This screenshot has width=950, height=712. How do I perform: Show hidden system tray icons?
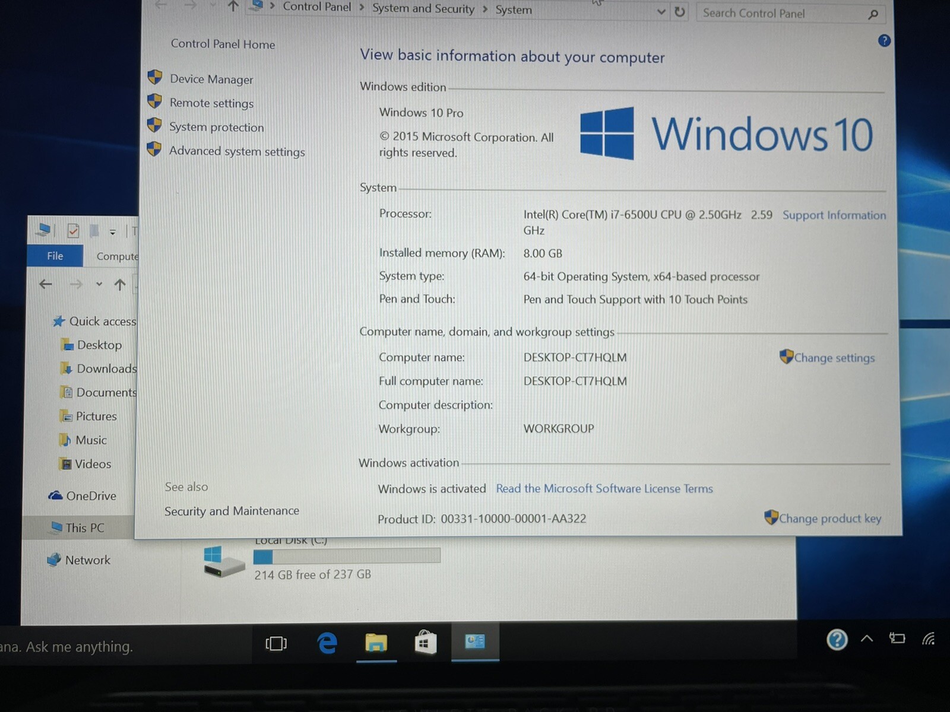867,639
